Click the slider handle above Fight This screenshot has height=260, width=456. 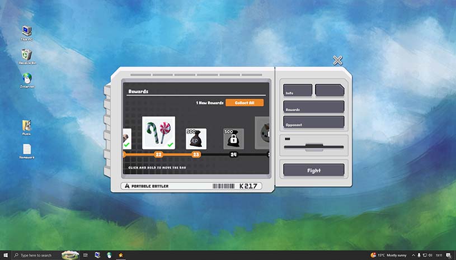point(314,147)
